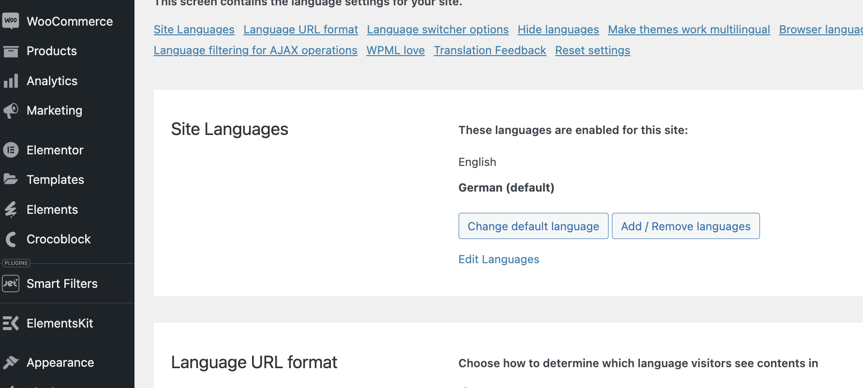Click the Templates folder icon
Viewport: 863px width, 388px height.
click(x=11, y=179)
